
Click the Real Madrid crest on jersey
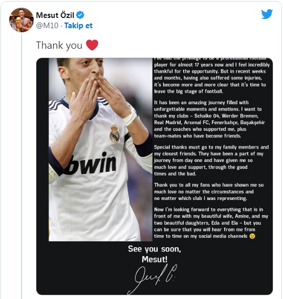(115, 134)
